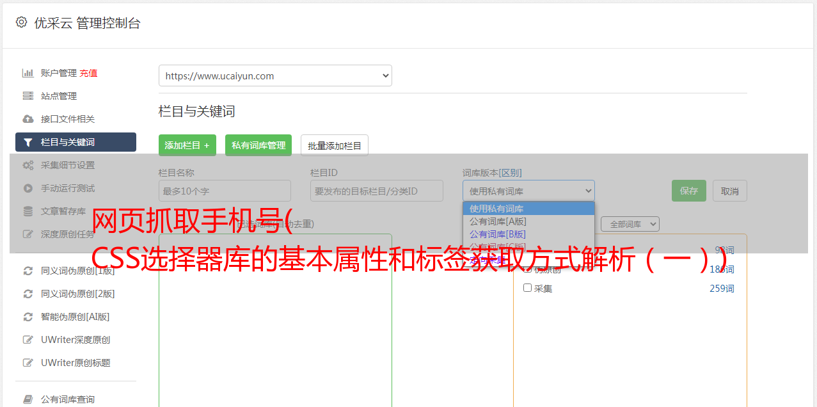Click the 私有词库管理 button

tap(258, 145)
